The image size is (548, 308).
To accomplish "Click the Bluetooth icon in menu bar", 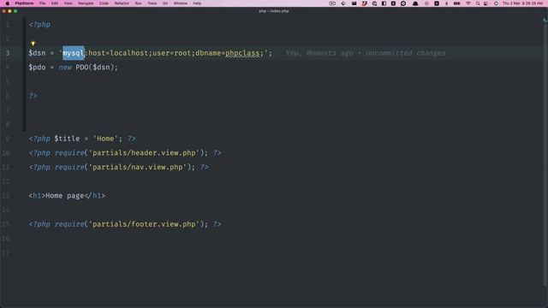I will click(446, 3).
